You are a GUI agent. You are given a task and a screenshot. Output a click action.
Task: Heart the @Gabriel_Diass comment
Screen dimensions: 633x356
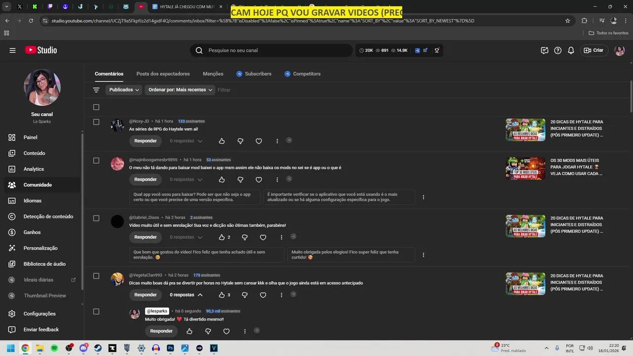click(263, 237)
